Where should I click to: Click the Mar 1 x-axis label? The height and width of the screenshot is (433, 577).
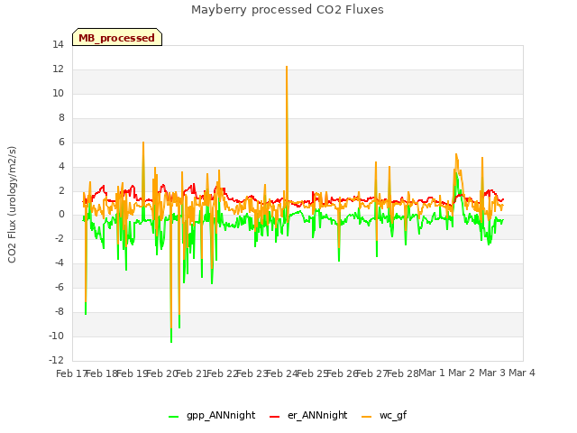pyautogui.click(x=432, y=373)
